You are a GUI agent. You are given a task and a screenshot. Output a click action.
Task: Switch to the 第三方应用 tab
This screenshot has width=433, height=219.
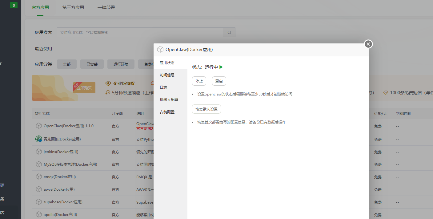tap(73, 7)
